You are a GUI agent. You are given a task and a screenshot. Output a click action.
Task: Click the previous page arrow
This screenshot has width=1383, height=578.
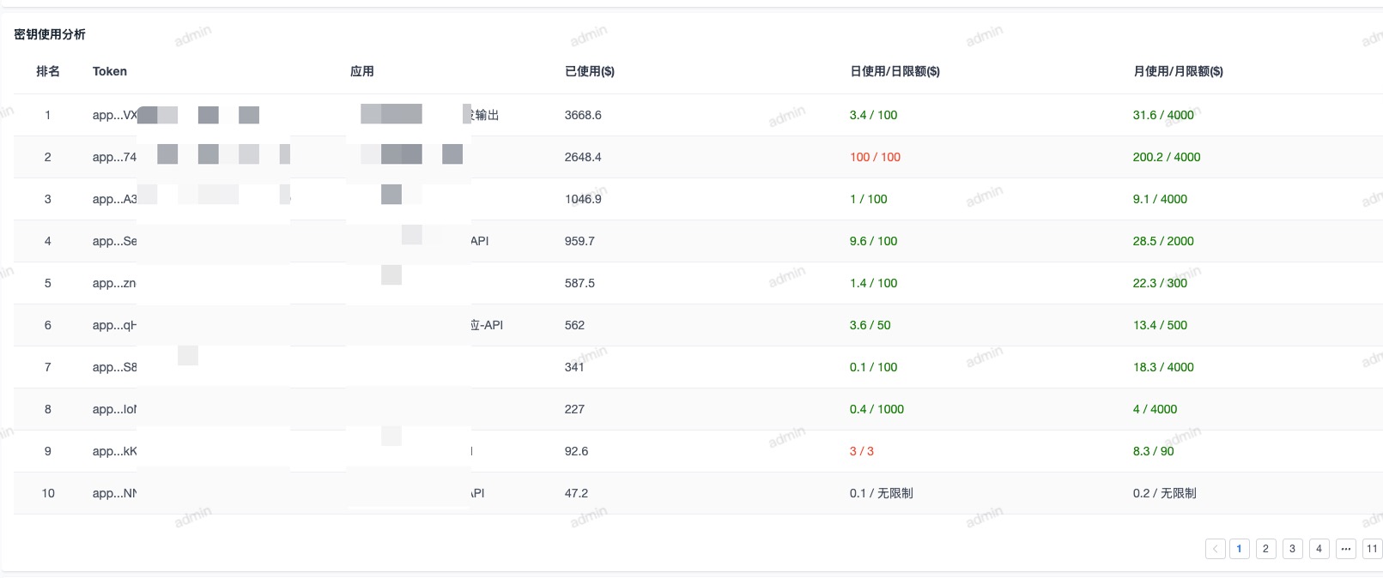click(x=1215, y=549)
